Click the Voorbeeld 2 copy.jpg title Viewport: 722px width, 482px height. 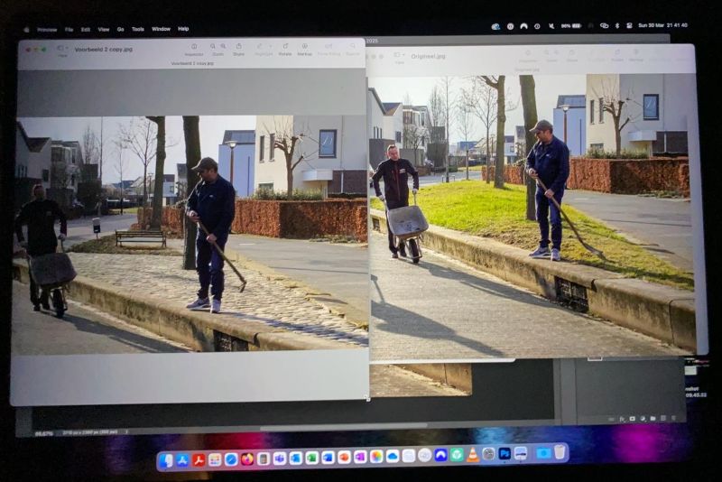pyautogui.click(x=103, y=49)
